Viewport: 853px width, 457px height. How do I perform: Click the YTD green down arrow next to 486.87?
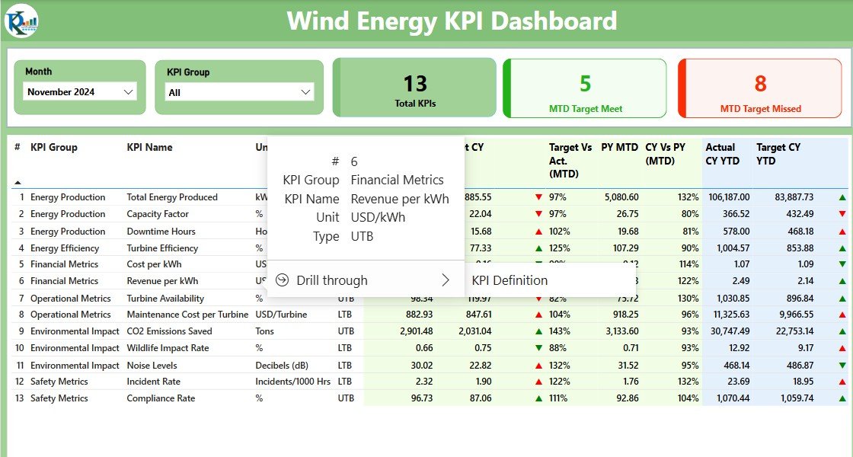point(842,366)
